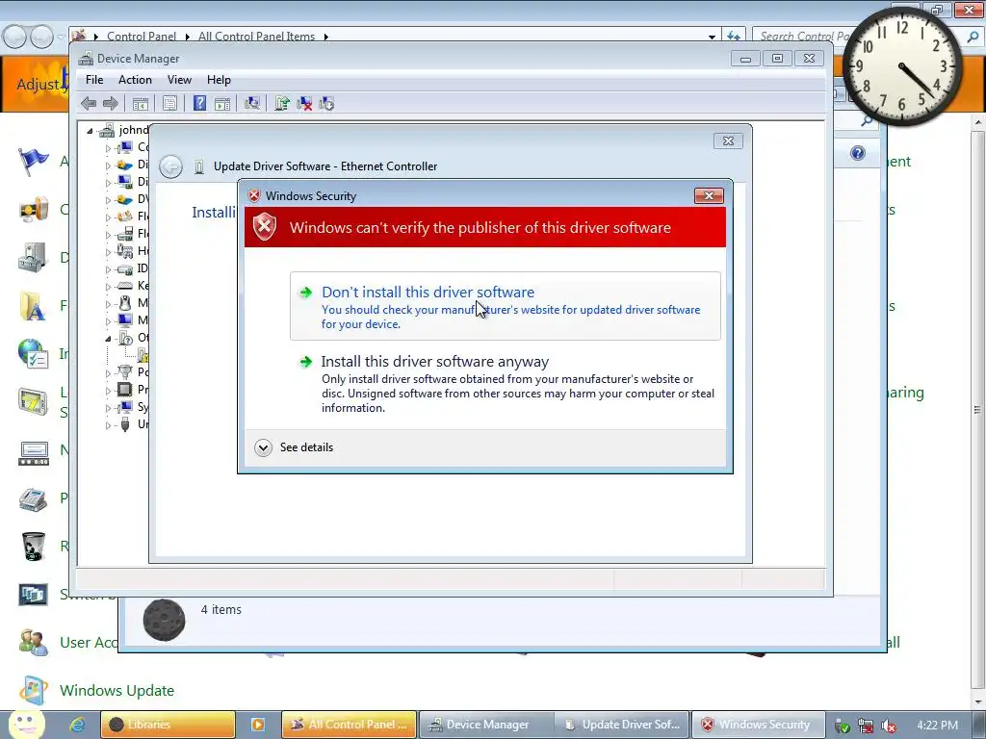Click the Update Driver Software toolbar icon
This screenshot has height=739, width=986.
point(282,103)
